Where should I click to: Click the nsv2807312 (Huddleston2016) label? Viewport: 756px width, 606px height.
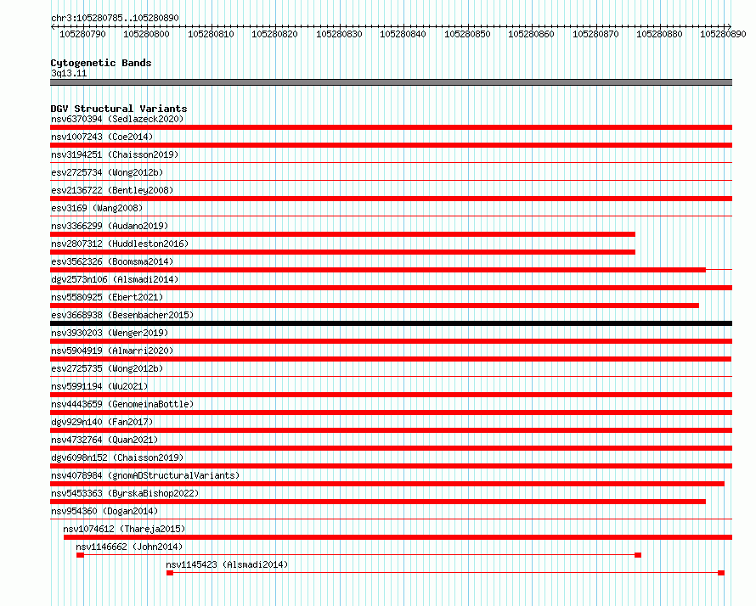(120, 244)
